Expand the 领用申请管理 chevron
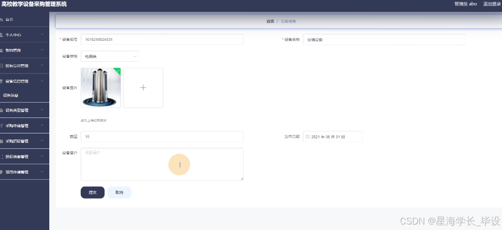The width and height of the screenshot is (502, 230). 42,172
